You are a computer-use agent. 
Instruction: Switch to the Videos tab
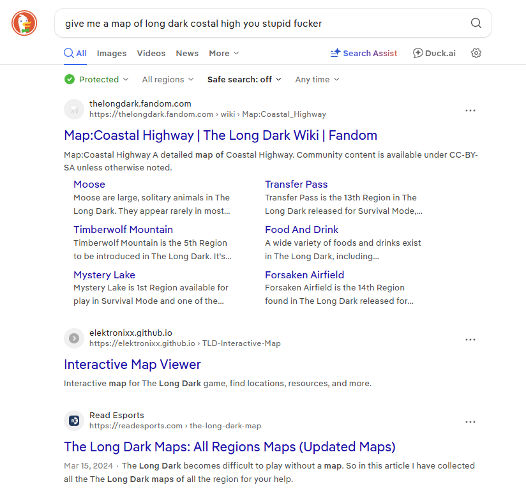[x=151, y=53]
